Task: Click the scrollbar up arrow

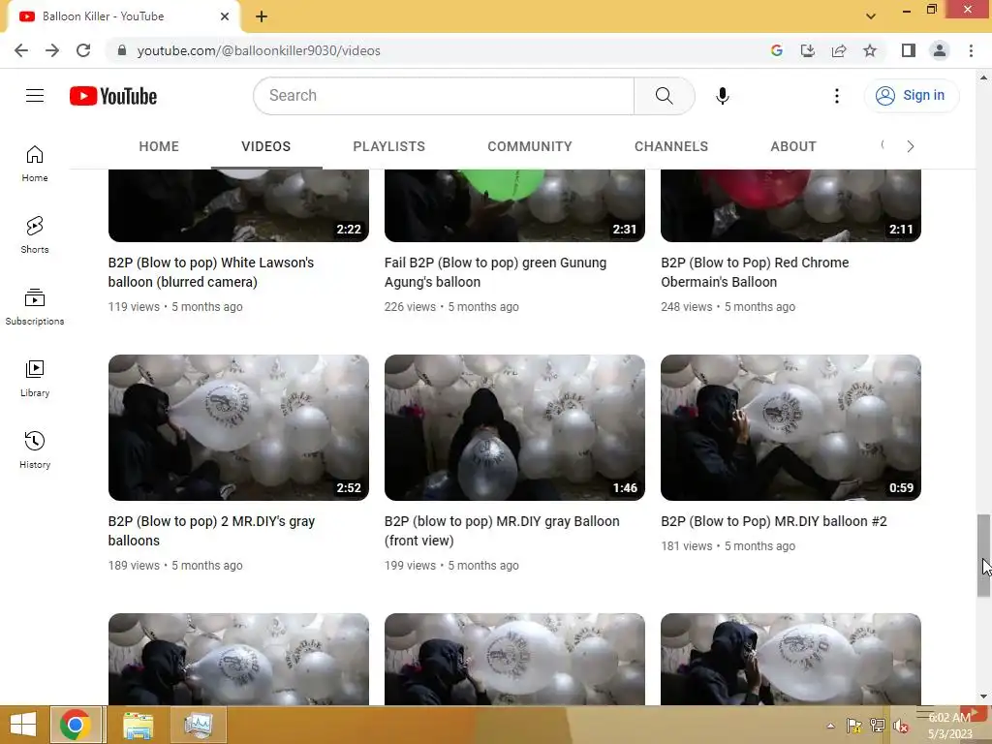Action: [983, 77]
